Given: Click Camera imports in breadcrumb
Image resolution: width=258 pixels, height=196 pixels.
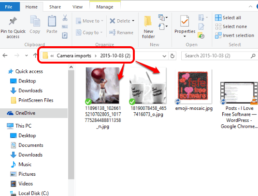Looking at the screenshot, I should point(74,56).
